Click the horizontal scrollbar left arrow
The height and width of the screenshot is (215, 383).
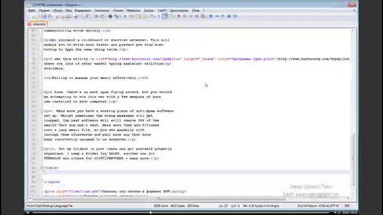click(31, 198)
